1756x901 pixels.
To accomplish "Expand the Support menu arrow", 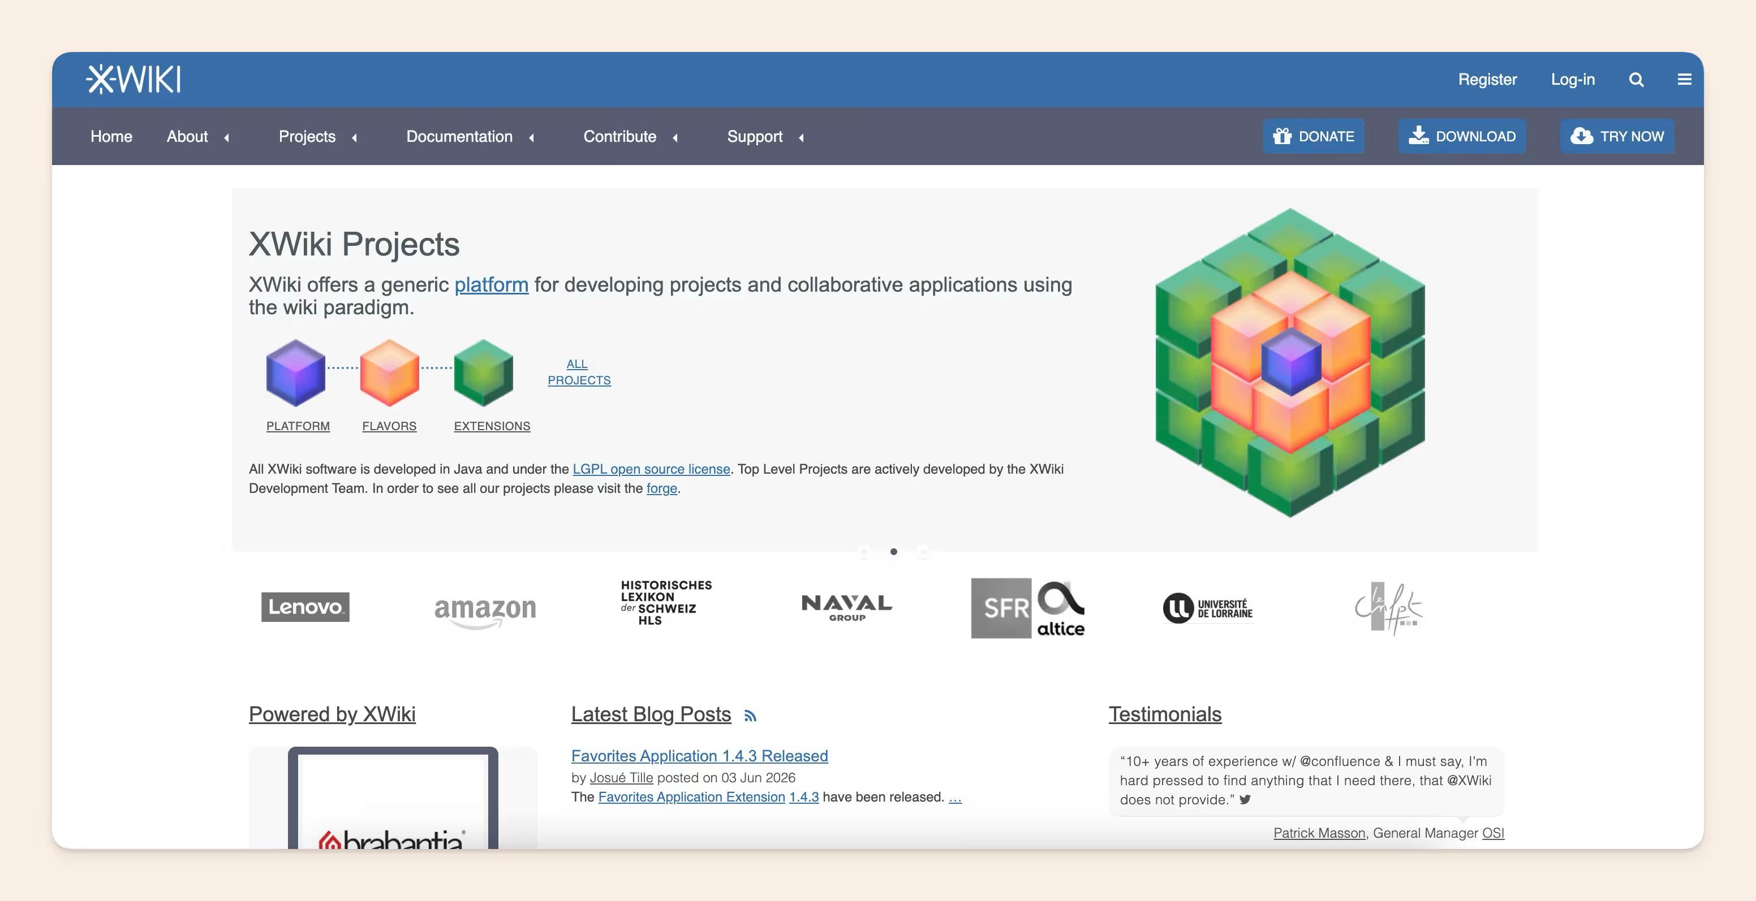I will 802,137.
